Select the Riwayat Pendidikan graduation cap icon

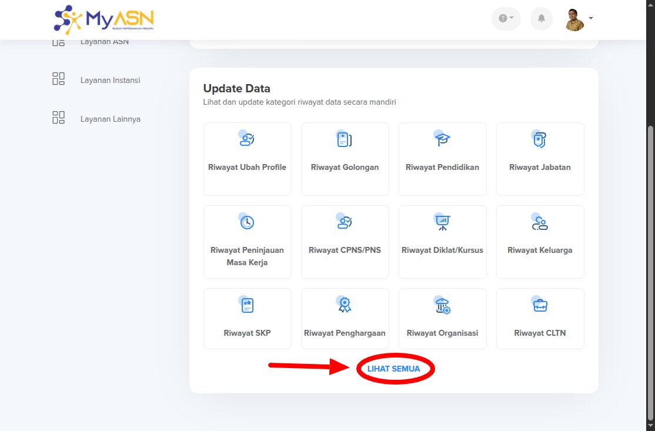pos(442,139)
